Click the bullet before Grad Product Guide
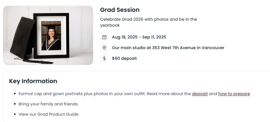 [x=15, y=114]
